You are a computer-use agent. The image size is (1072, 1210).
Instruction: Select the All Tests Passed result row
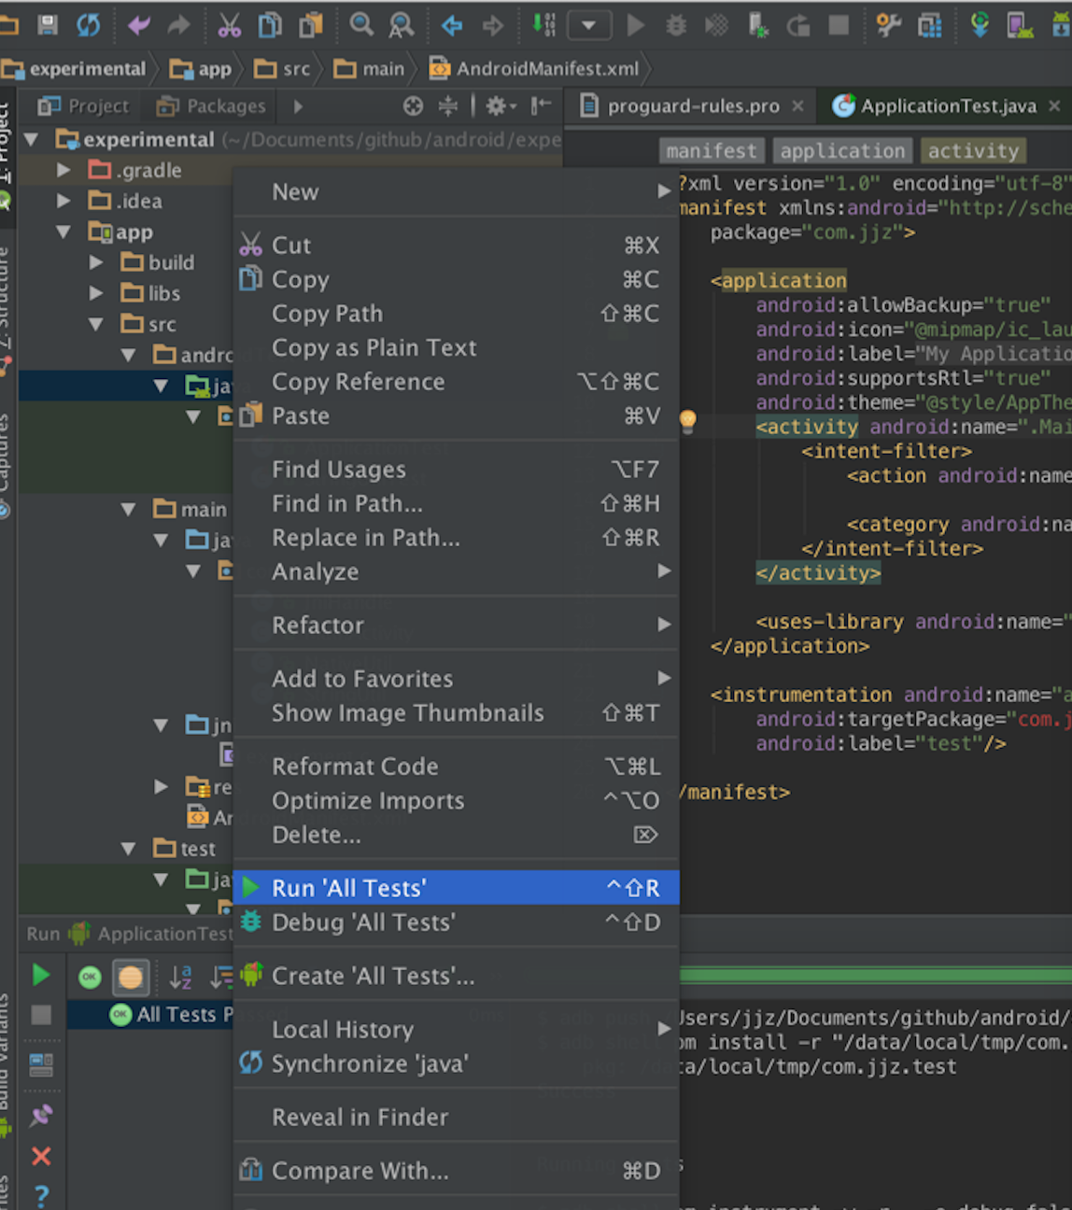point(176,1015)
